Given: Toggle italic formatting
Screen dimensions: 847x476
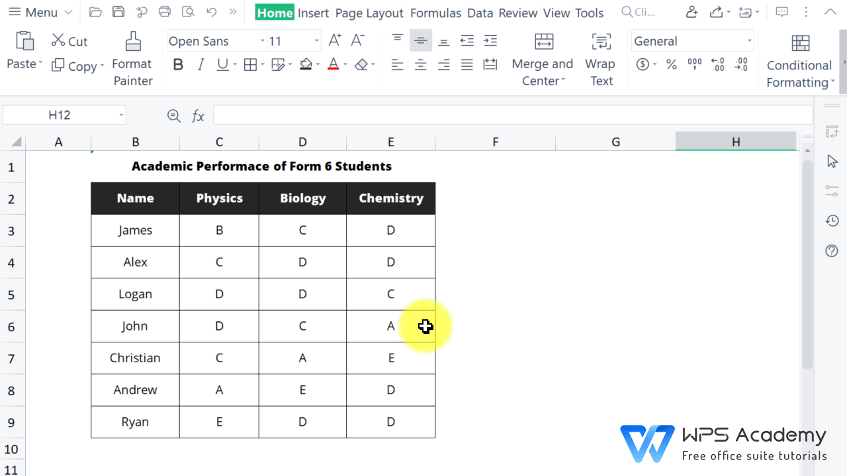Looking at the screenshot, I should coord(201,64).
